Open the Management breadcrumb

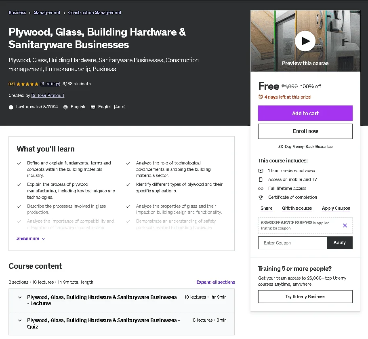(47, 13)
